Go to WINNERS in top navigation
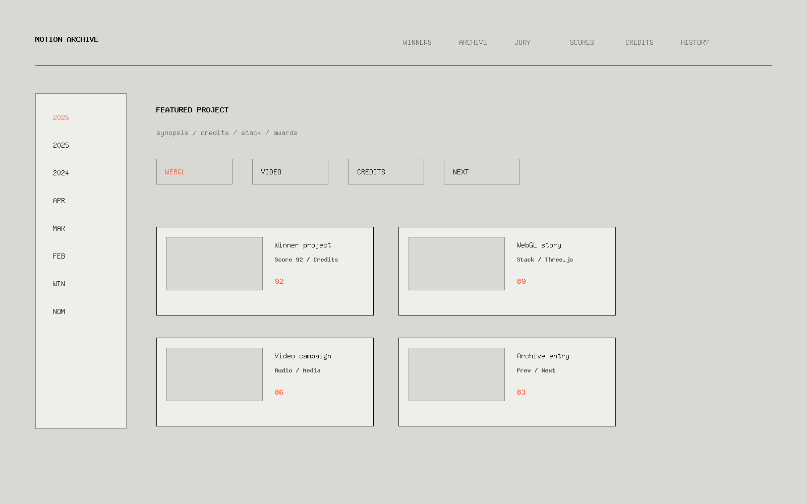The height and width of the screenshot is (504, 807). pos(417,42)
